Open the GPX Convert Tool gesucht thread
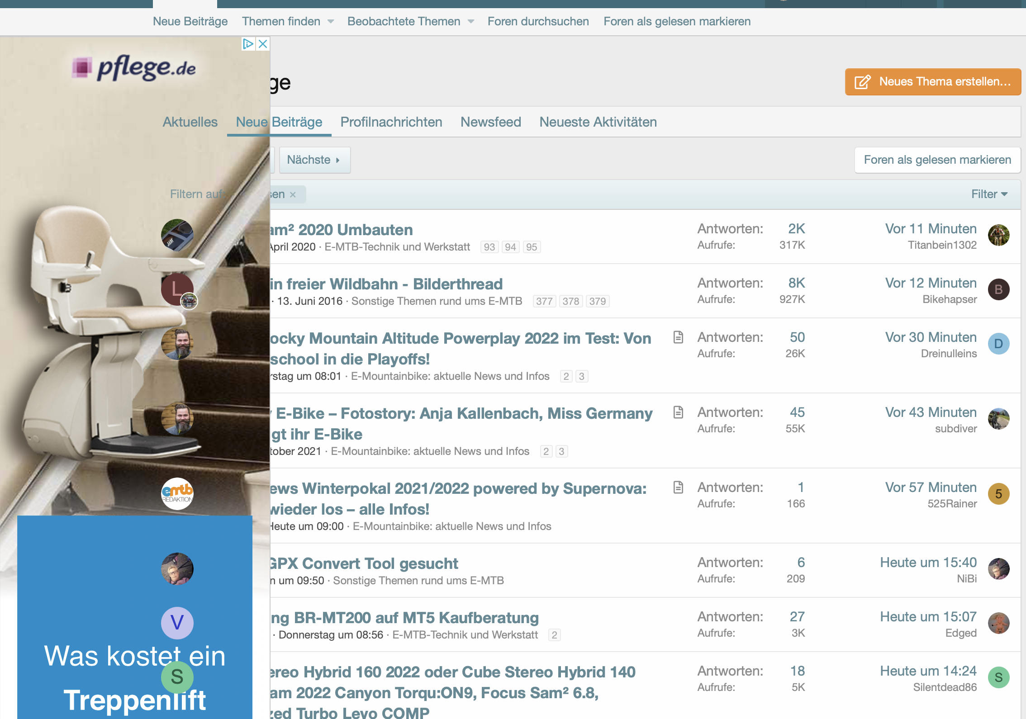This screenshot has height=719, width=1026. click(363, 563)
